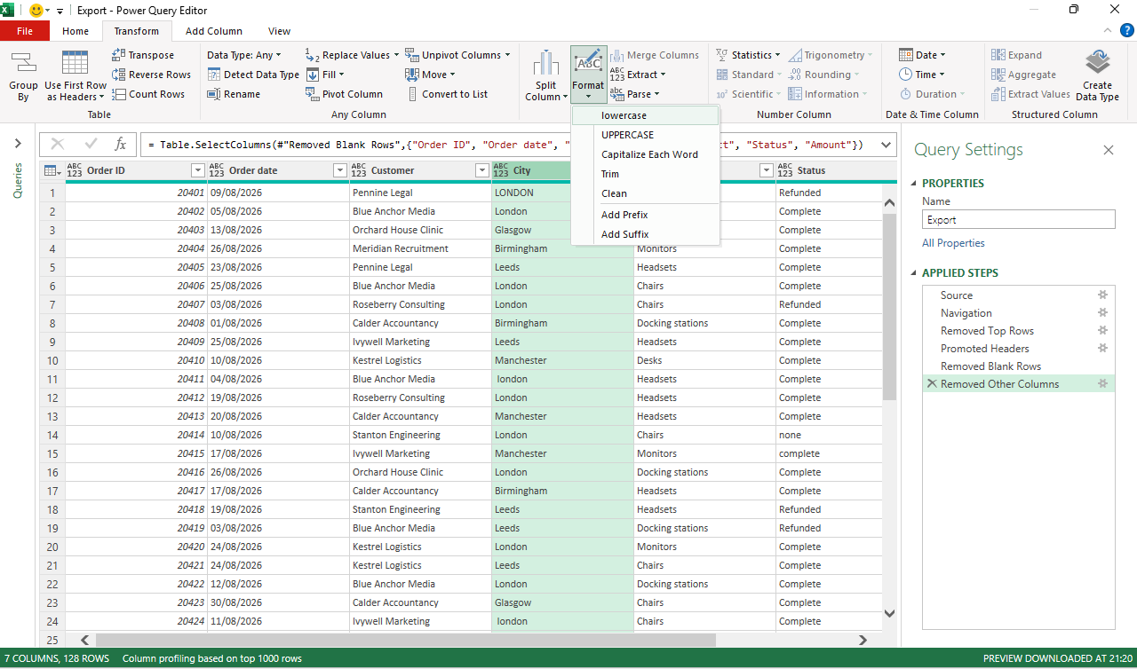Expand the formula bar chevron
Image resolution: width=1137 pixels, height=669 pixels.
point(886,145)
